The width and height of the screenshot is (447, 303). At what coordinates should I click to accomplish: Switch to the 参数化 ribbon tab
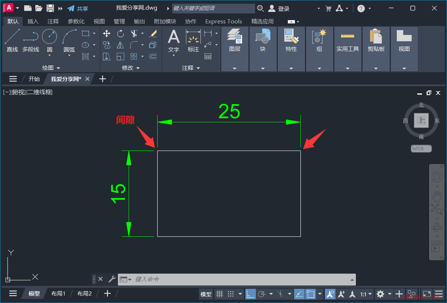76,22
